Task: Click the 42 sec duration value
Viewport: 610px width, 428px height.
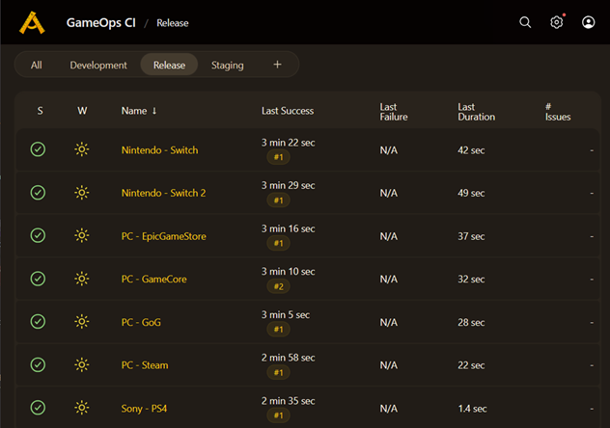Action: (x=471, y=150)
